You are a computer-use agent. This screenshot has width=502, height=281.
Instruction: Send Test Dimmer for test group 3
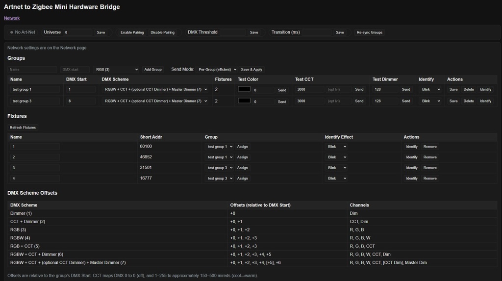pyautogui.click(x=406, y=101)
